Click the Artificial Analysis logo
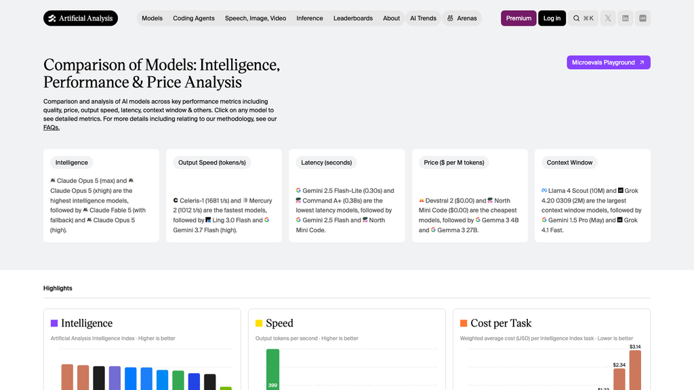 pos(81,18)
